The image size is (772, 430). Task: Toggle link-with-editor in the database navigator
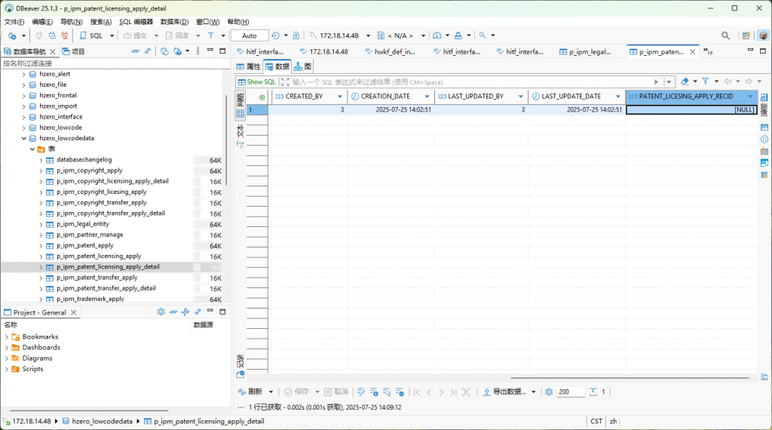point(148,51)
